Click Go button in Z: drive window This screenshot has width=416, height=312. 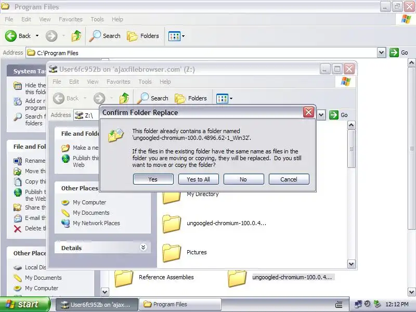tap(339, 115)
